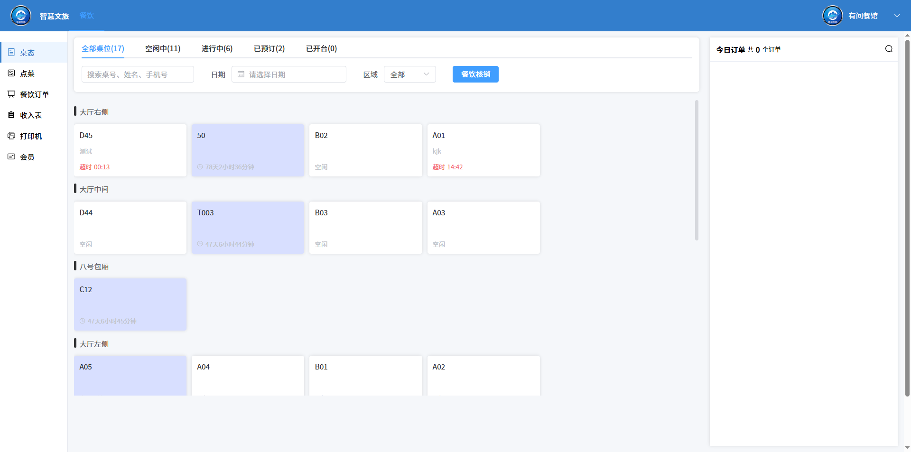Select table card T003

tap(248, 228)
